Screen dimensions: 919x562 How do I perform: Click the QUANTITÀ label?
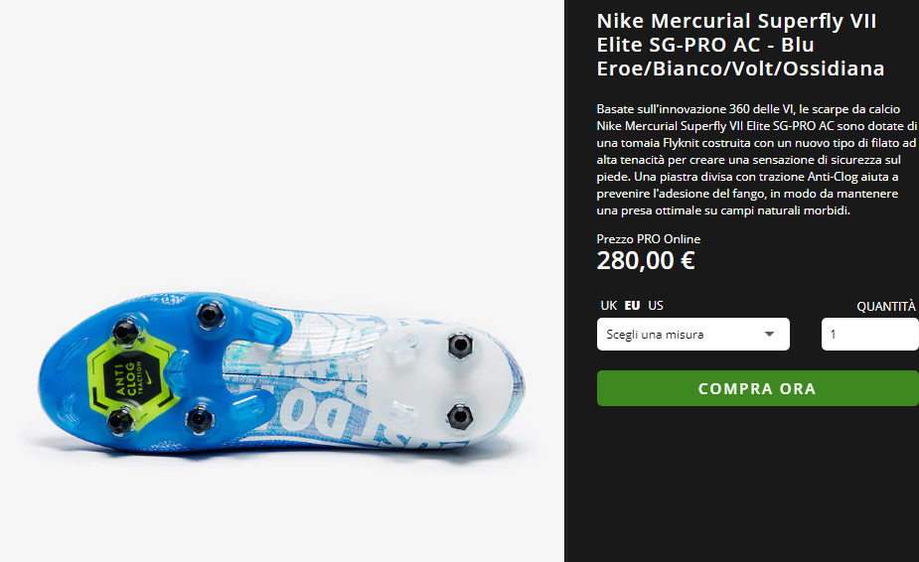[x=885, y=307]
